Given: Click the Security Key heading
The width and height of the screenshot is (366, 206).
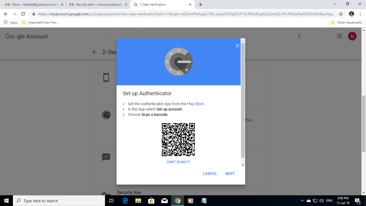Looking at the screenshot, I should [129, 192].
